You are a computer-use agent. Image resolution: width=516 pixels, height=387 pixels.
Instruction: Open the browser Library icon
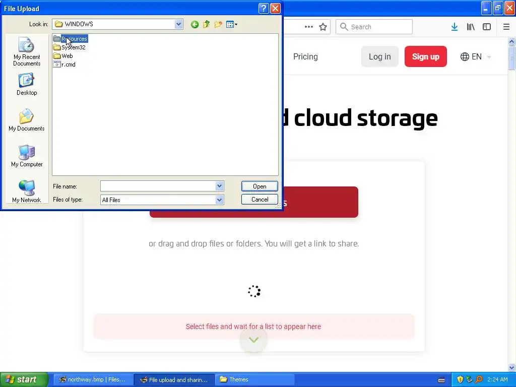[x=471, y=27]
